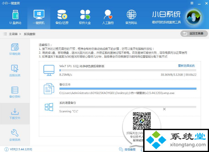Open the hamburger menu in title bar
Image resolution: width=209 pixels, height=152 pixels.
pos(192,3)
